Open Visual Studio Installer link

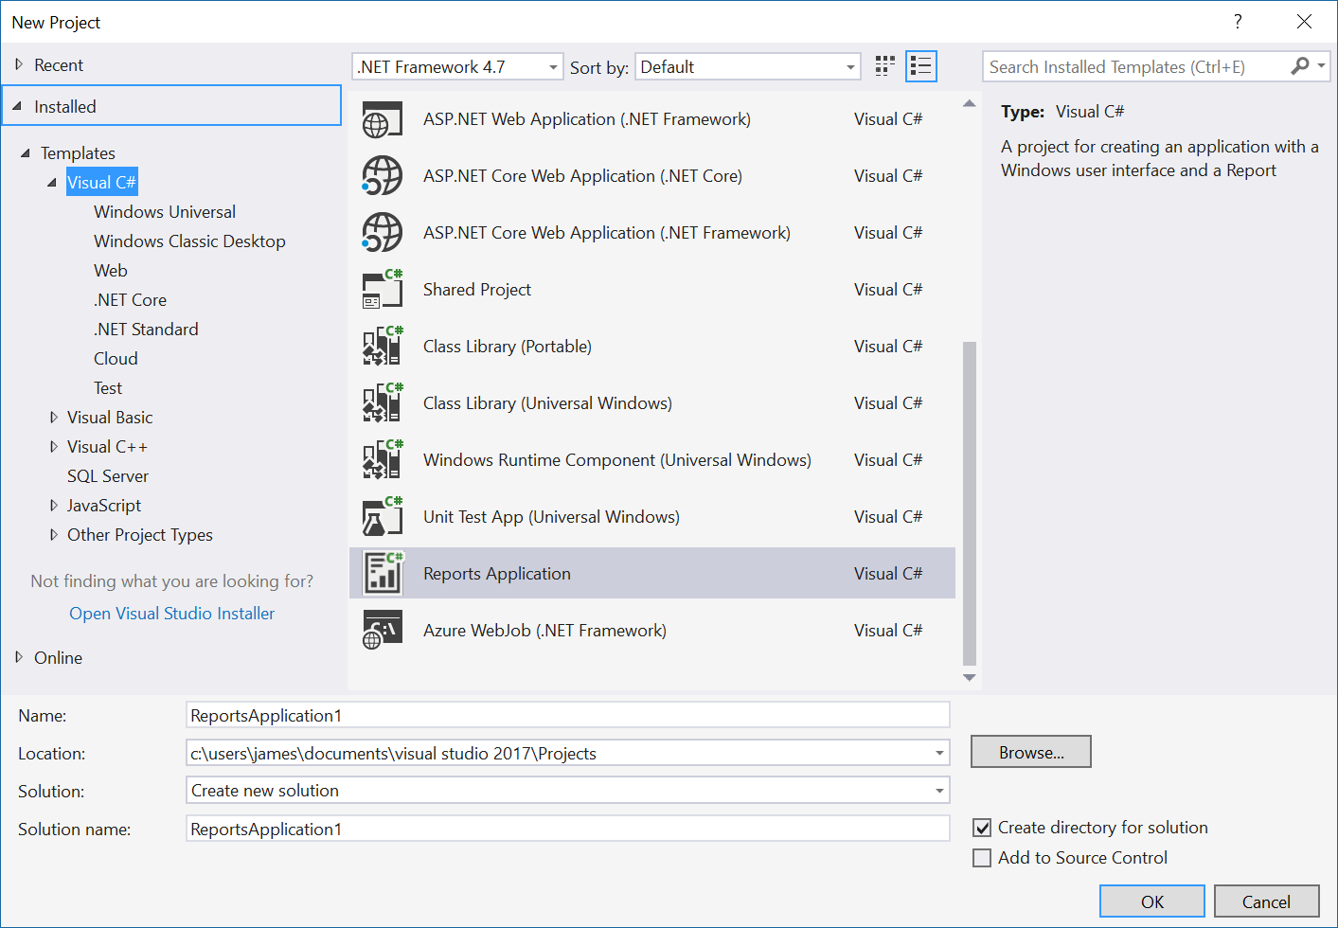[x=171, y=614]
